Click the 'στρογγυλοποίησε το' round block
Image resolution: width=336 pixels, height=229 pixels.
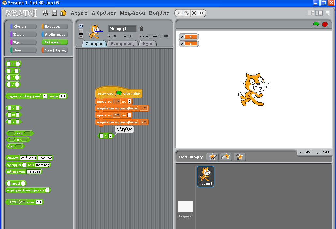[x=28, y=190]
